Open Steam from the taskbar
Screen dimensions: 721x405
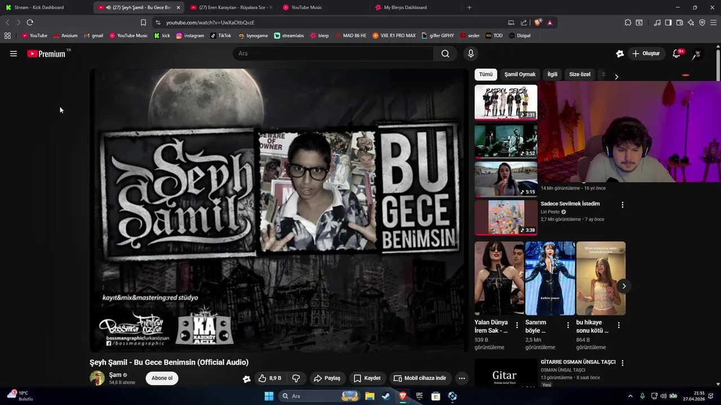pyautogui.click(x=386, y=396)
